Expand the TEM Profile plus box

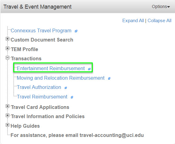(7, 48)
